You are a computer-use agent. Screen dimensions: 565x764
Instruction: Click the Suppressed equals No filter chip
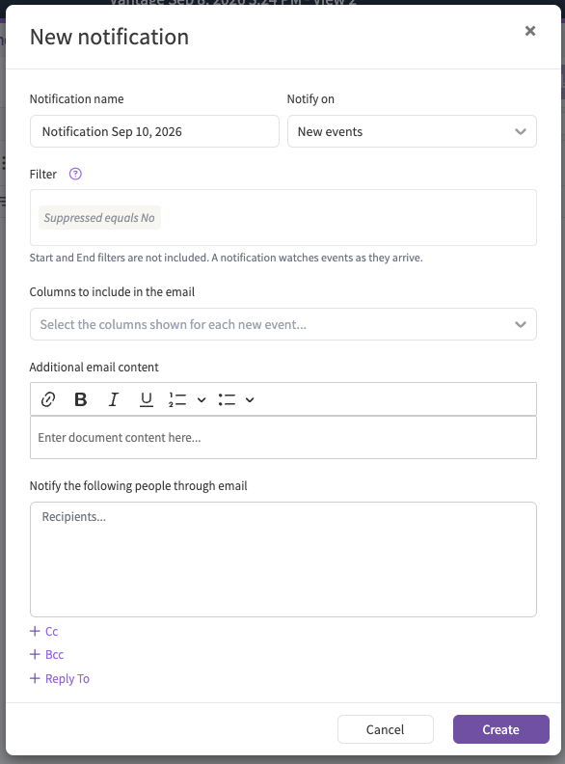(x=99, y=218)
